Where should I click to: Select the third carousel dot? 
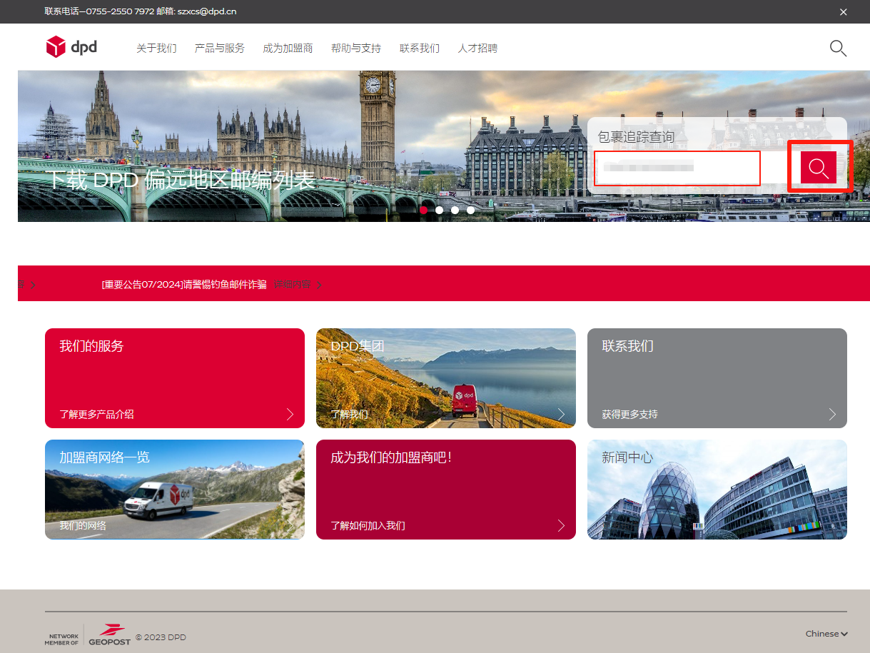tap(455, 210)
